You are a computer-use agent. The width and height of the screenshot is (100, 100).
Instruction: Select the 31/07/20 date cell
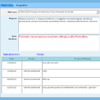(11, 89)
